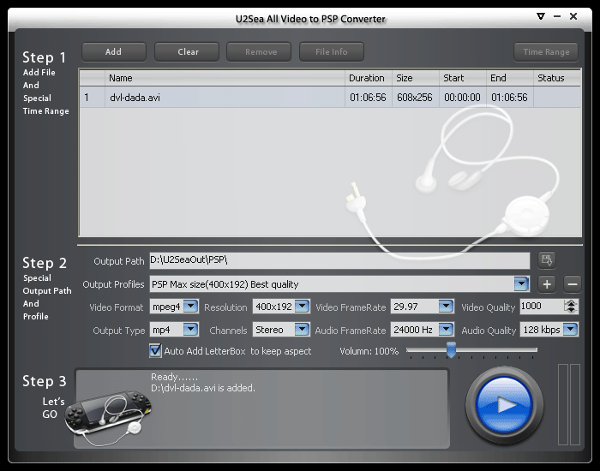Open the triangle menu in title bar

[540, 16]
